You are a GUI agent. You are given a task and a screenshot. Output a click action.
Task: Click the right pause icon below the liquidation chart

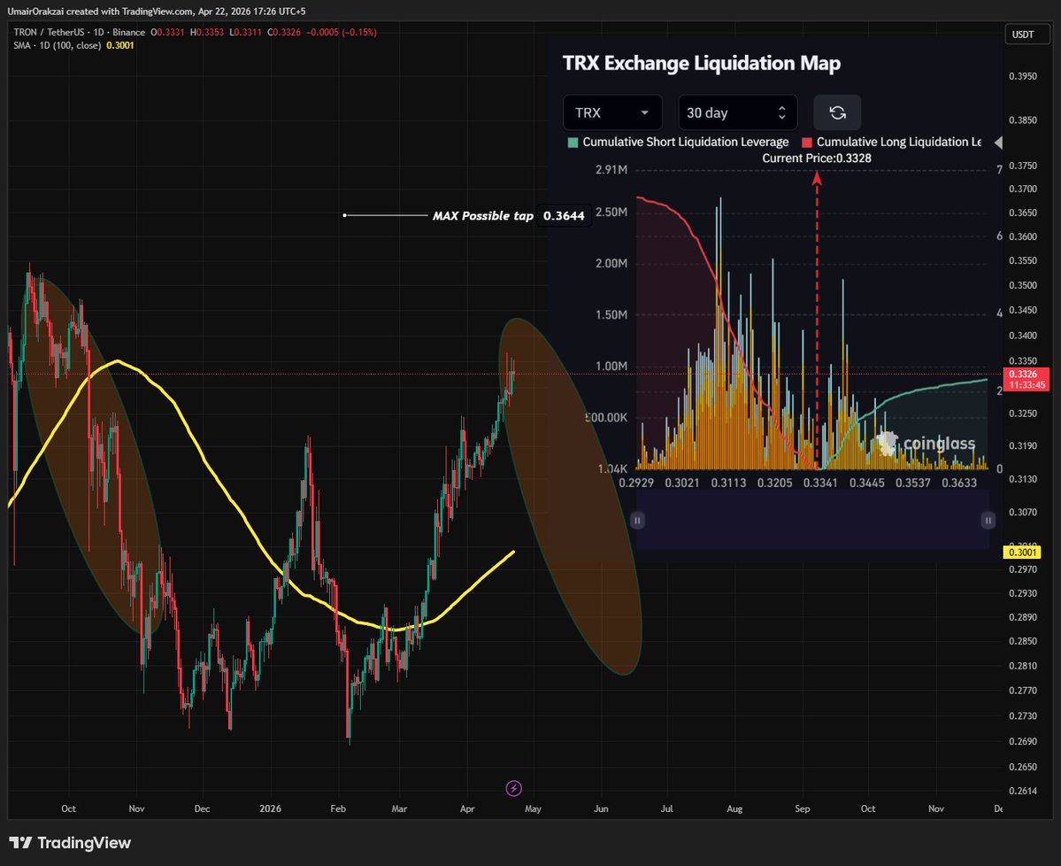[988, 520]
